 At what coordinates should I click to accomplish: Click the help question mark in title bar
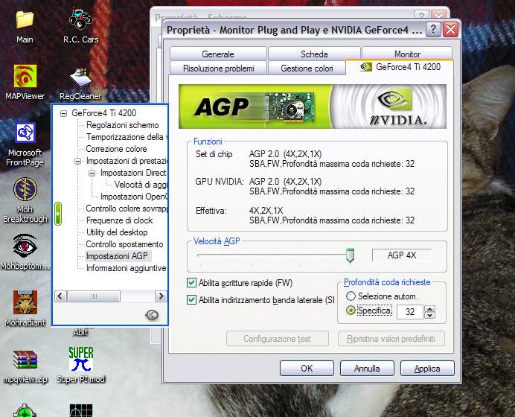tap(433, 30)
